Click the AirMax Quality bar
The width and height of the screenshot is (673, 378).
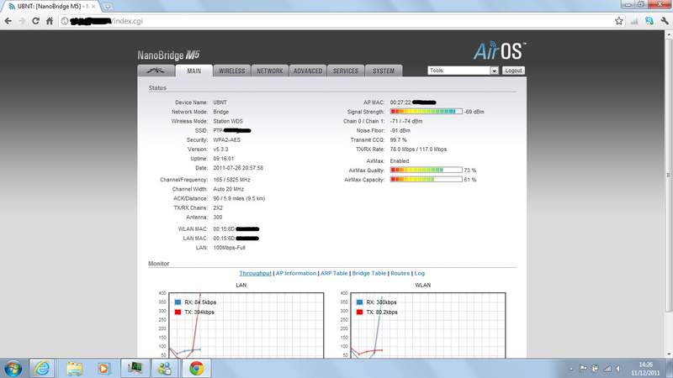click(427, 171)
